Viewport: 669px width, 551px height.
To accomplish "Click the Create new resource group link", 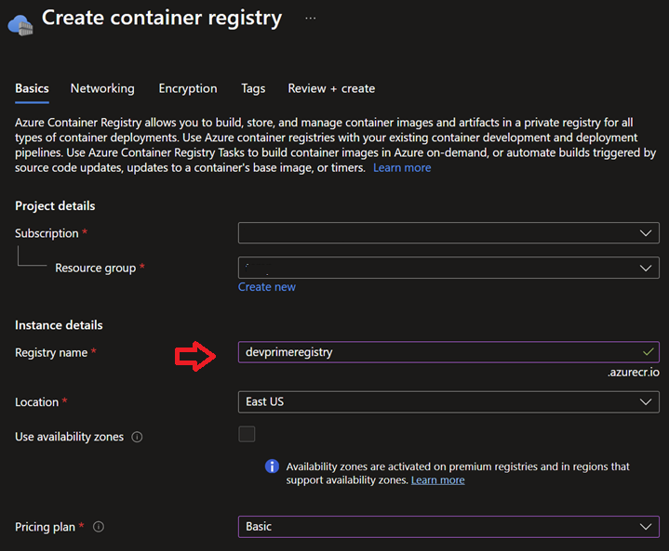I will (x=267, y=287).
